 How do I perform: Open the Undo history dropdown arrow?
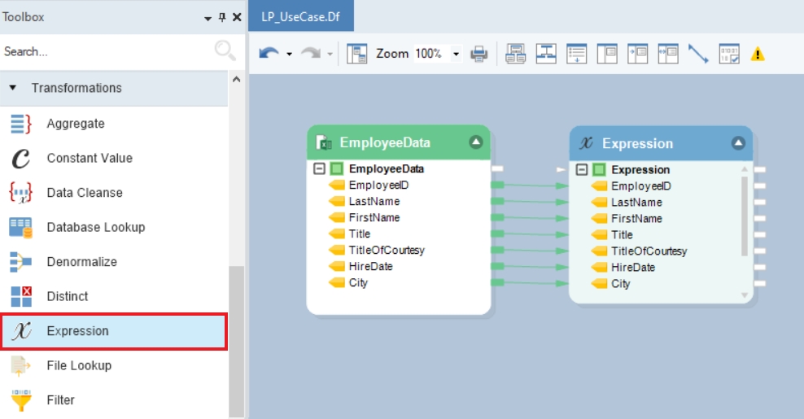tap(289, 55)
